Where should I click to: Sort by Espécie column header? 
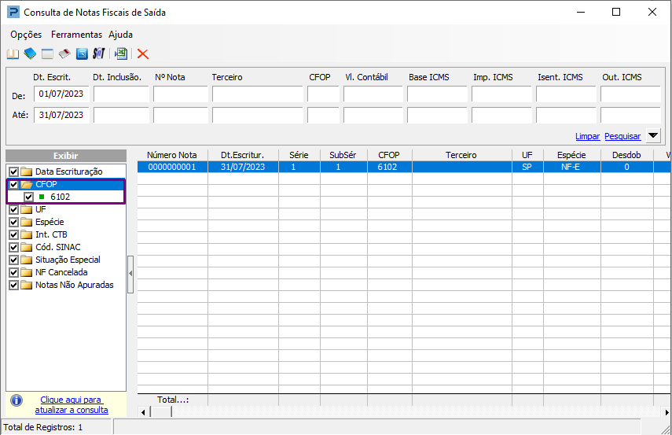click(571, 155)
